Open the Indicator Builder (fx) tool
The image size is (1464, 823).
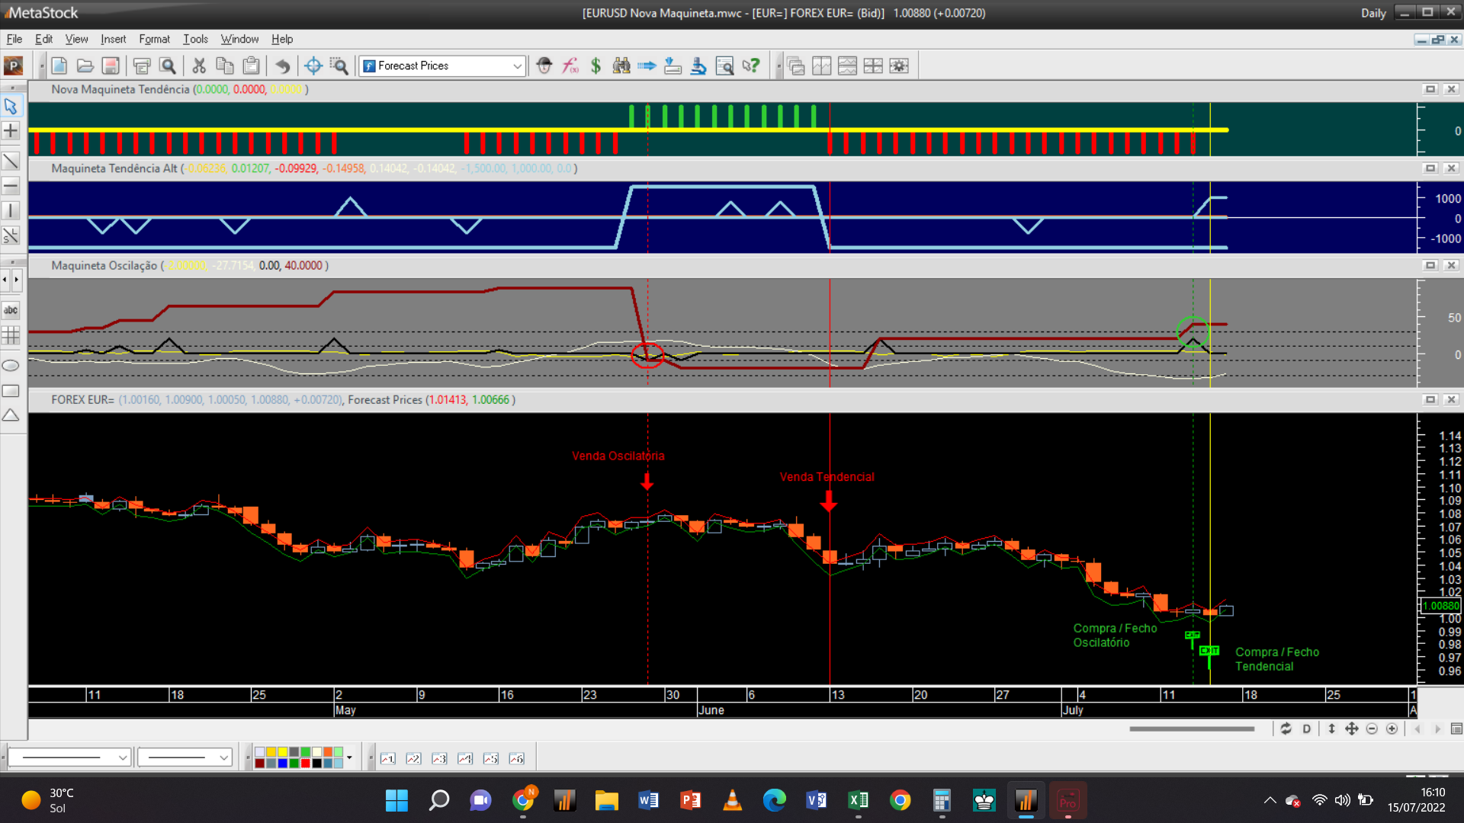570,66
